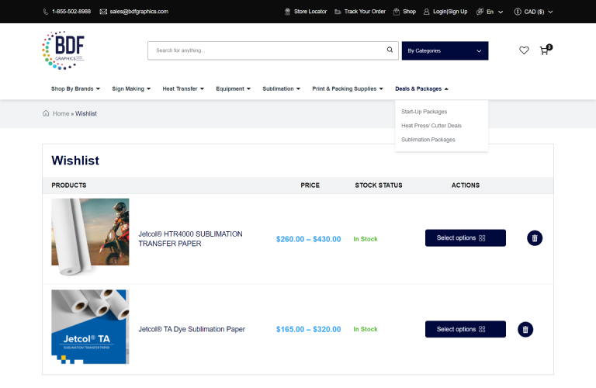The width and height of the screenshot is (596, 388).
Task: Click the email envelope icon
Action: [x=103, y=12]
